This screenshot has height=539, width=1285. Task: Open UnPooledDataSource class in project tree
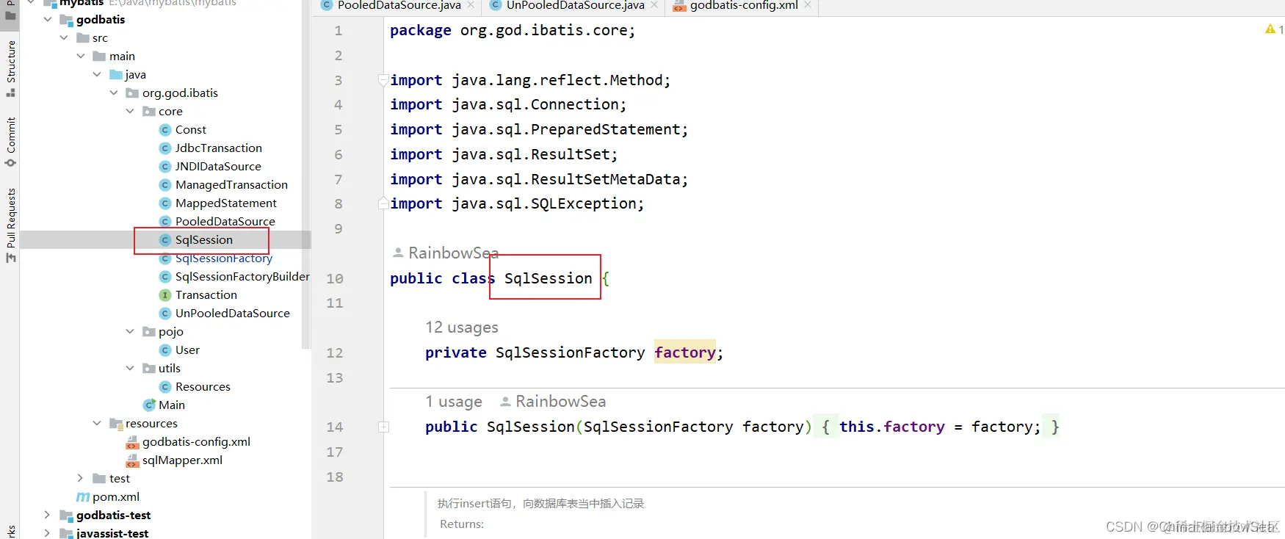coord(233,313)
